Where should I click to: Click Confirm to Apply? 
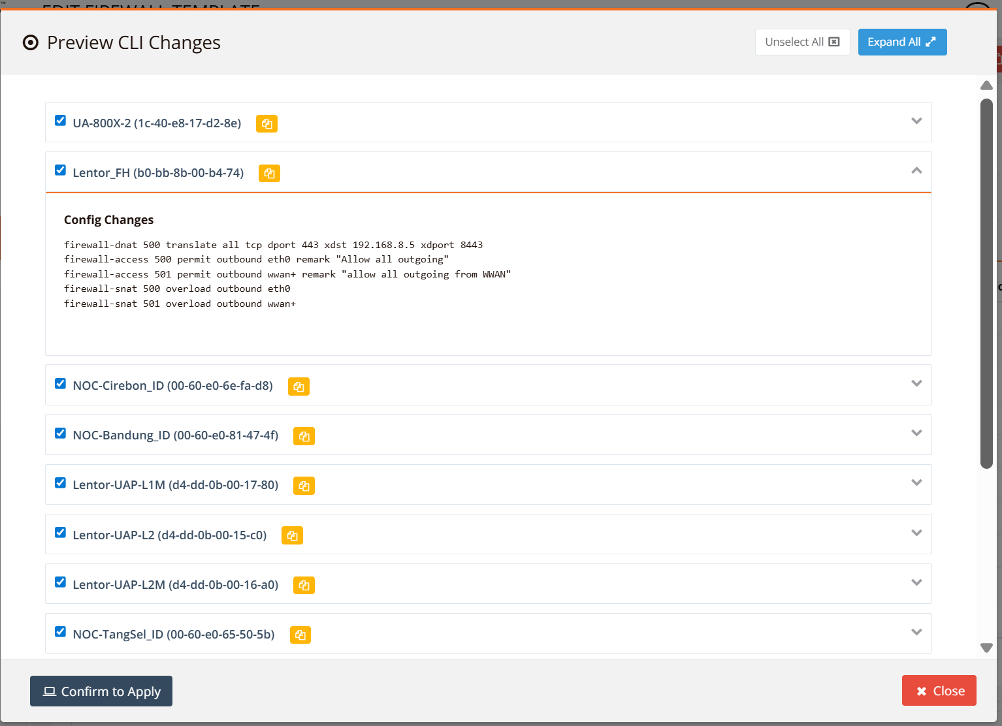(101, 691)
